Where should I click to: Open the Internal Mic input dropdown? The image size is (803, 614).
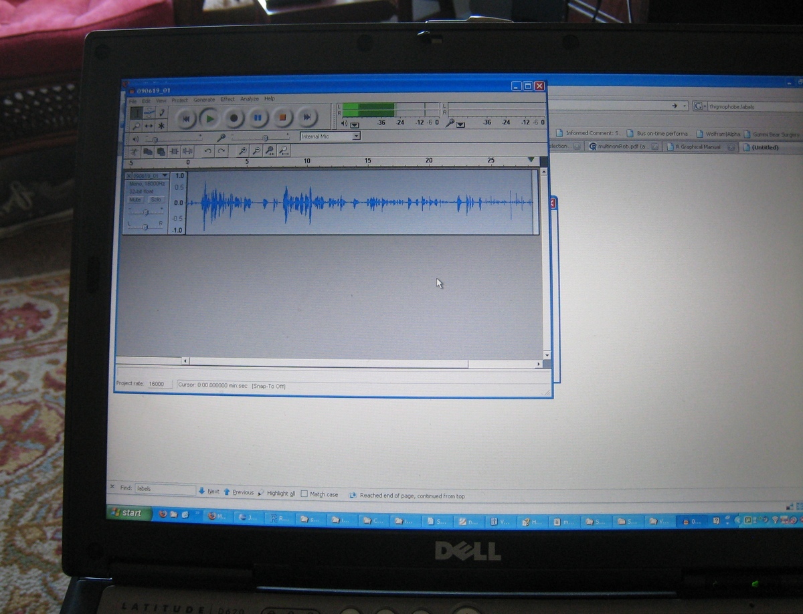pyautogui.click(x=356, y=136)
